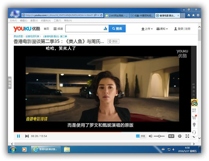Open the 工具(T) menu
This screenshot has width=209, height=161.
[57, 21]
